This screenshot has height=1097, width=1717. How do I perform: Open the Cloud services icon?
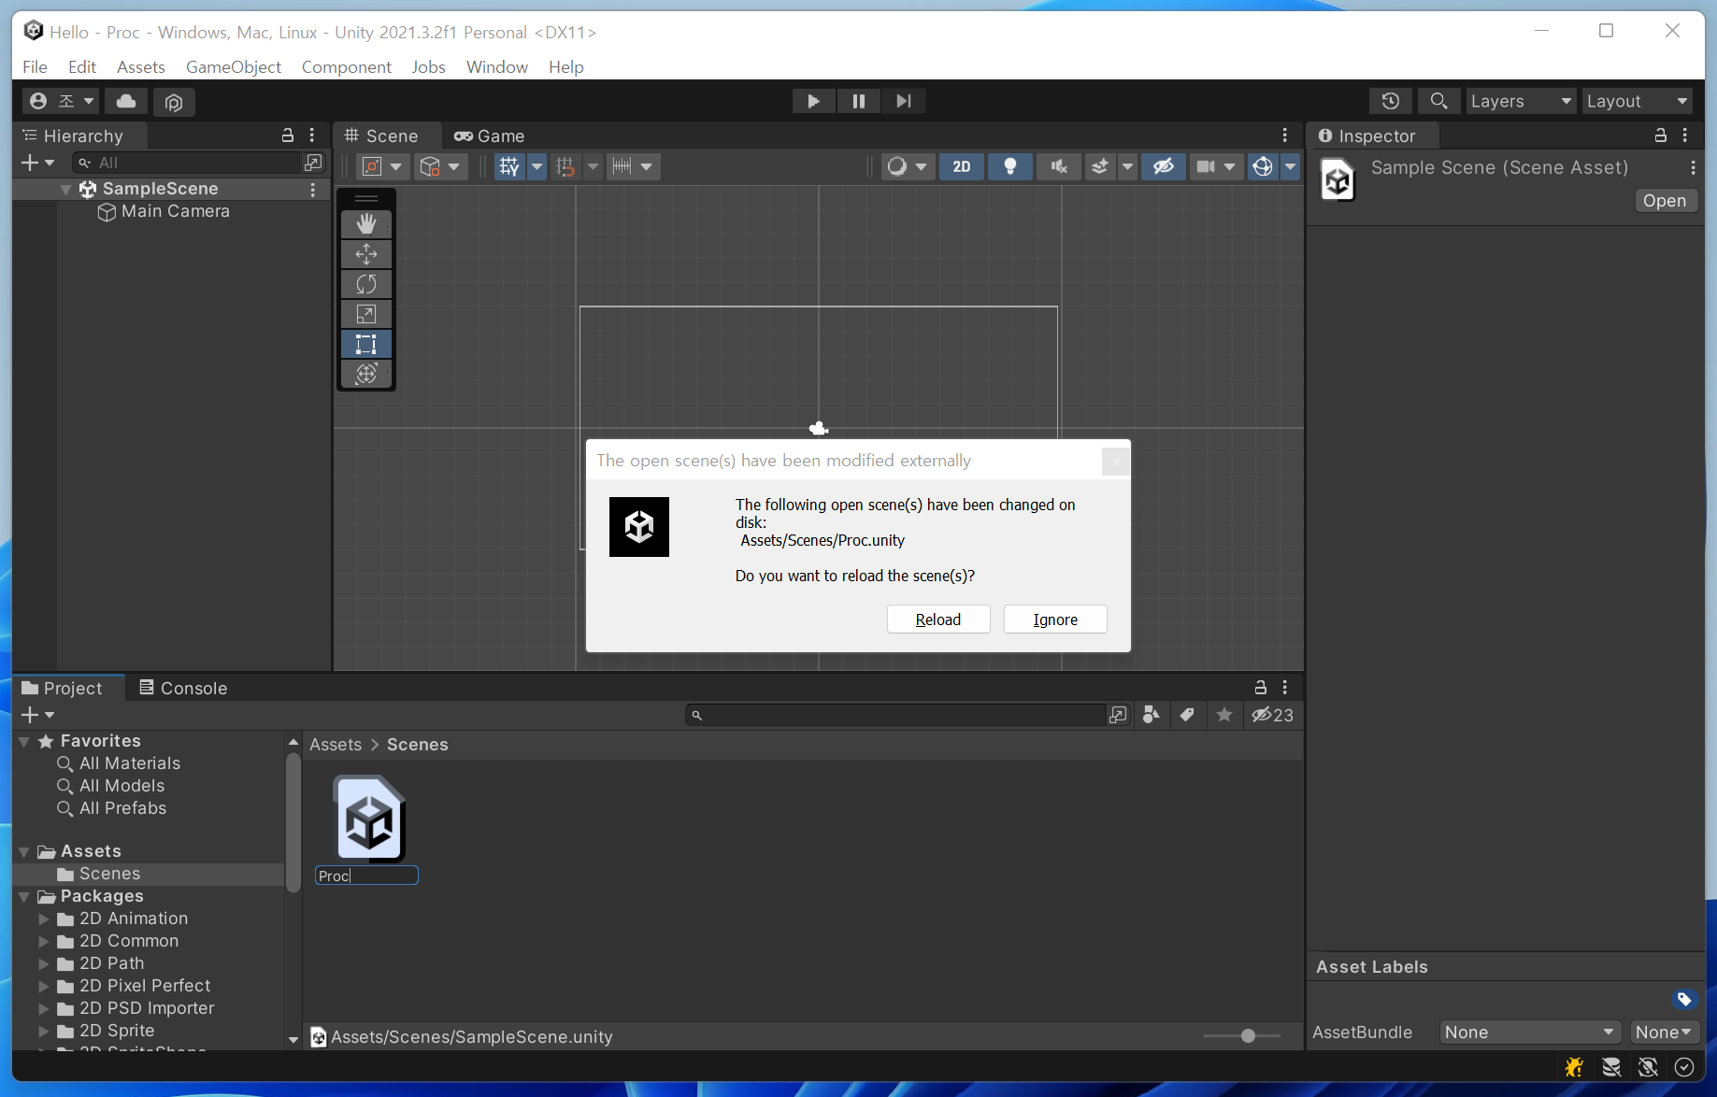pyautogui.click(x=126, y=101)
